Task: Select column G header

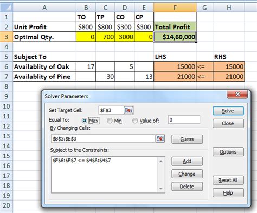Action: (x=204, y=8)
